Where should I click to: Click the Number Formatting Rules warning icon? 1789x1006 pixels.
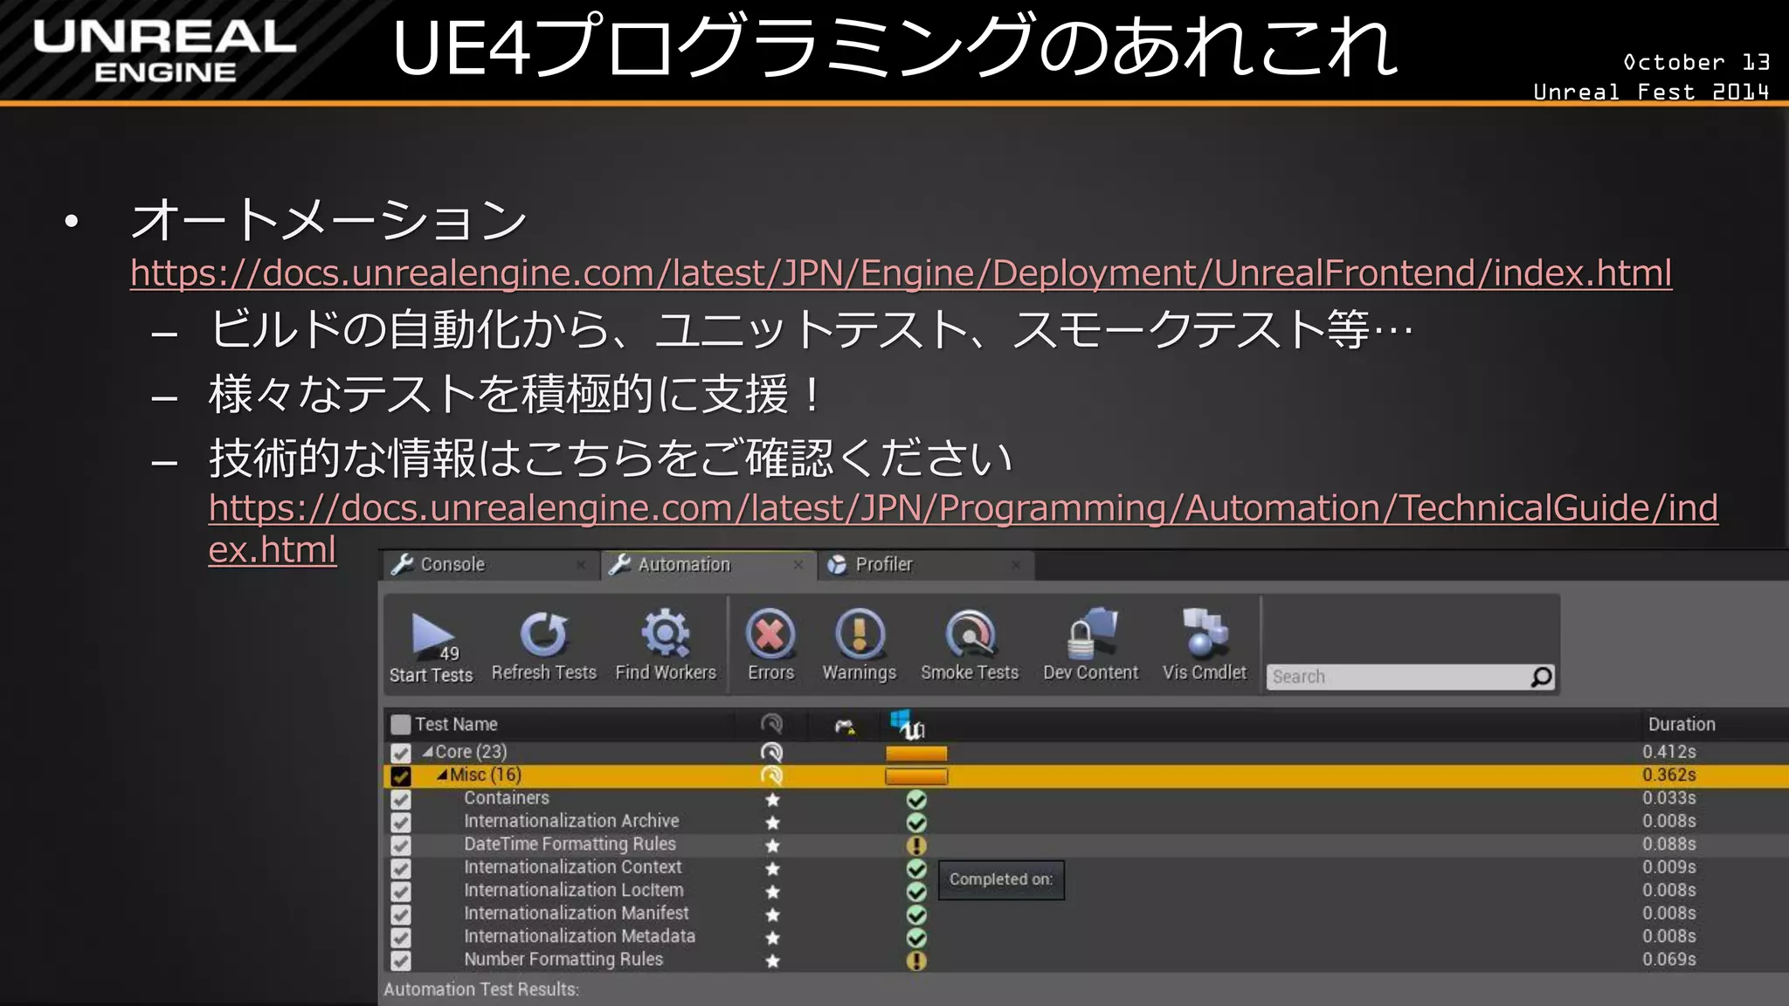tap(916, 961)
